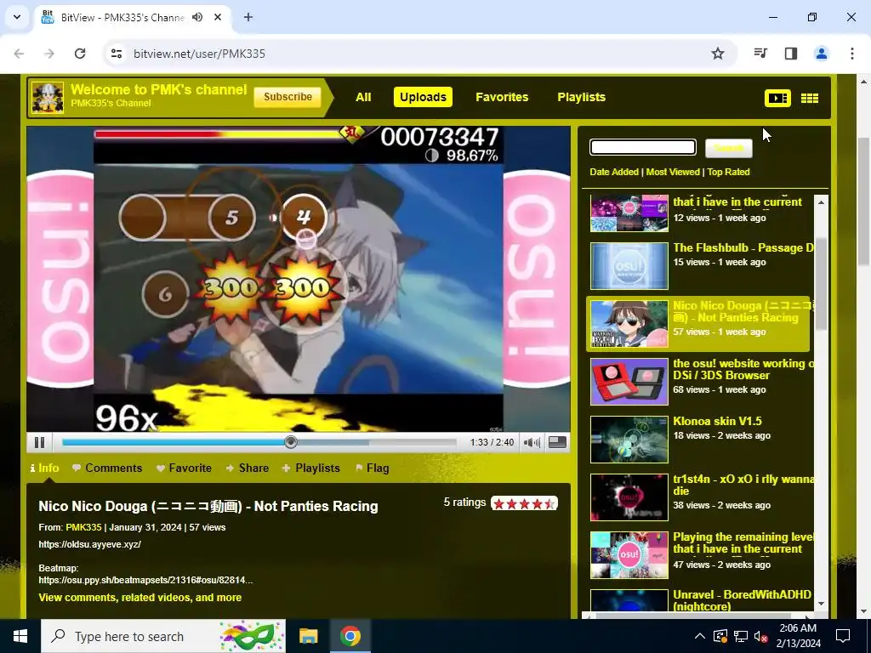Click the channel Search button

(x=729, y=148)
